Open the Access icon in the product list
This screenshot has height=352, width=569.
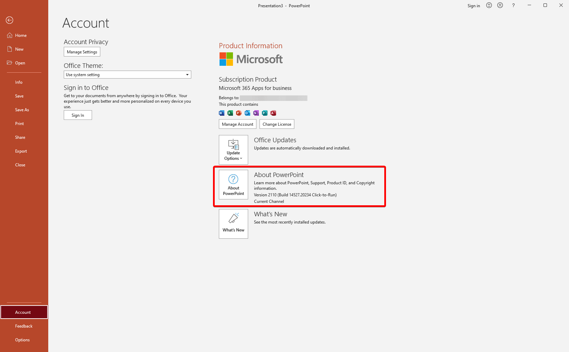[x=273, y=113]
